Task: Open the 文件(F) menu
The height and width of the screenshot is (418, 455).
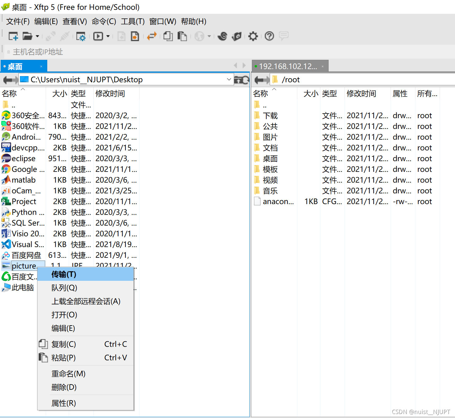Action: 18,21
